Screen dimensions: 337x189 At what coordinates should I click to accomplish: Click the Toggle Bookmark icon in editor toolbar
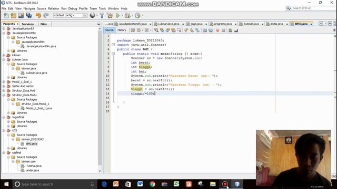tap(197, 30)
